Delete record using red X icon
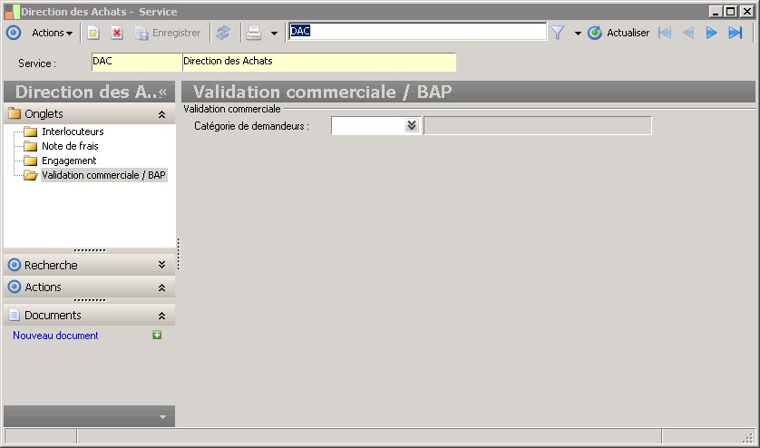 coord(117,33)
